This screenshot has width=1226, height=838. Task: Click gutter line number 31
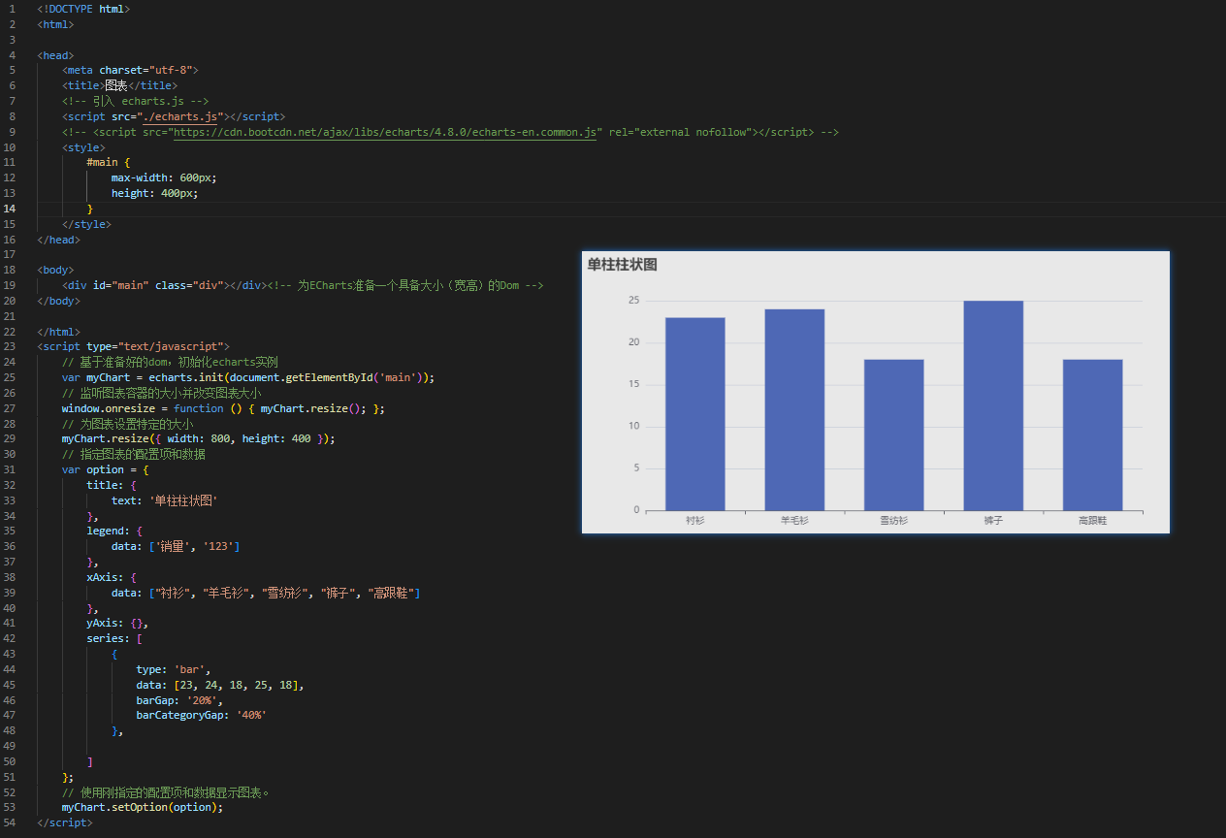(9, 469)
